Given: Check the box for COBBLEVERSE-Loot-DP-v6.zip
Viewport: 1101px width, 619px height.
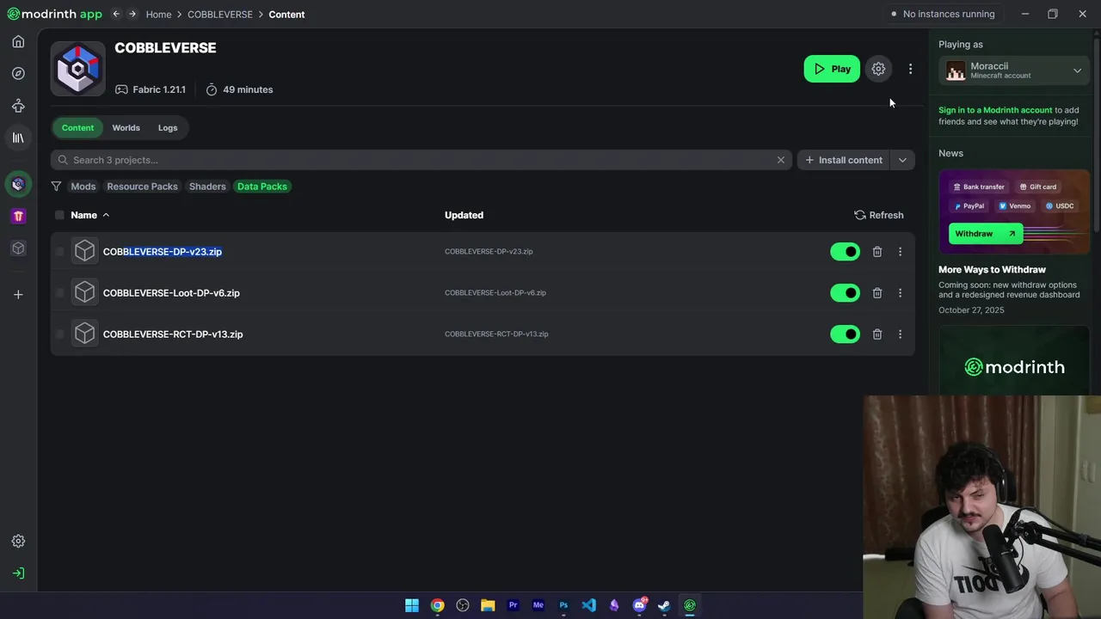Looking at the screenshot, I should [59, 293].
